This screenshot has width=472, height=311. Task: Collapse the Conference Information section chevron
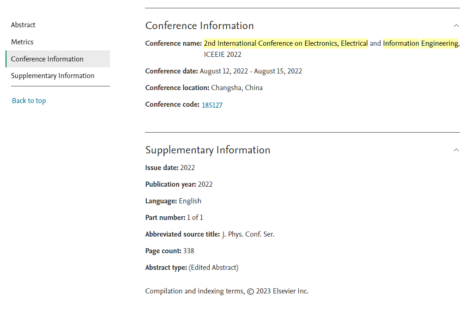(456, 26)
